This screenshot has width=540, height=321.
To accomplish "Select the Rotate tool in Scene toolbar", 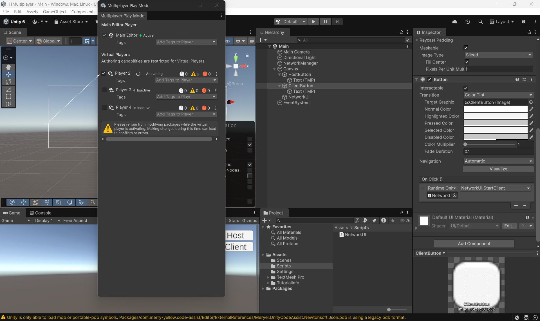I will (x=8, y=82).
